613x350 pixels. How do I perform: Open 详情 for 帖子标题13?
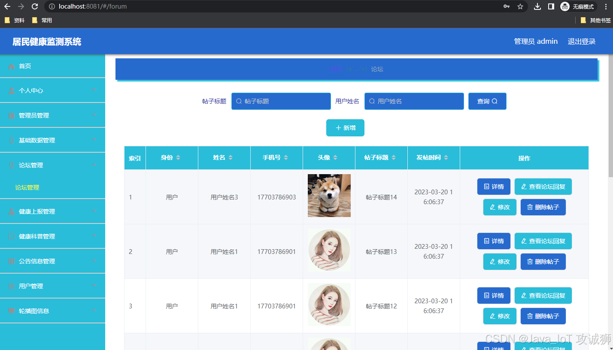point(494,241)
